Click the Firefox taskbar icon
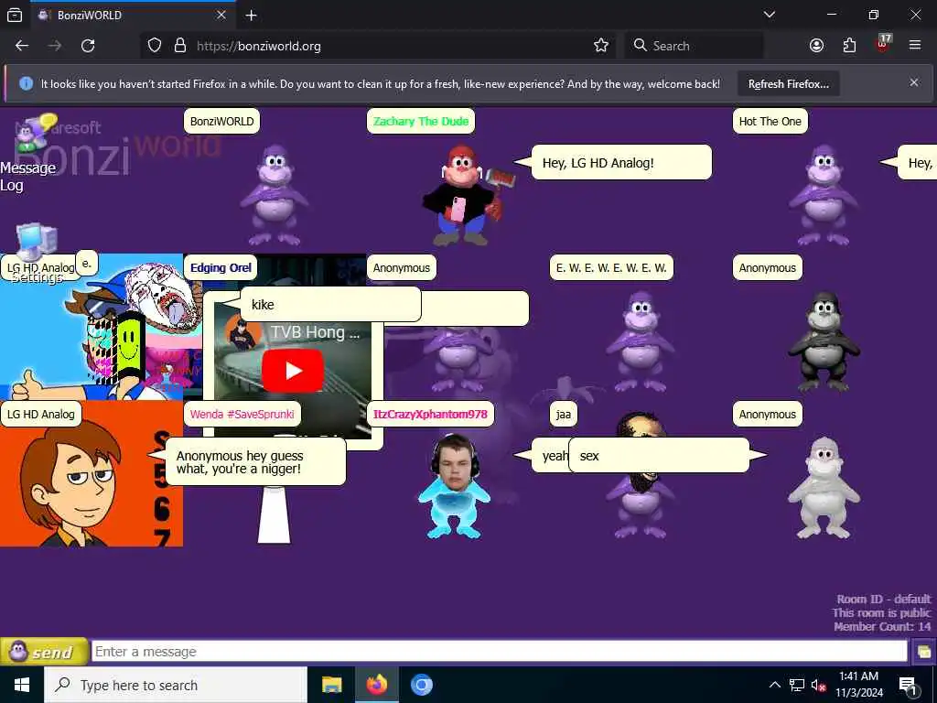This screenshot has width=937, height=703. point(376,685)
